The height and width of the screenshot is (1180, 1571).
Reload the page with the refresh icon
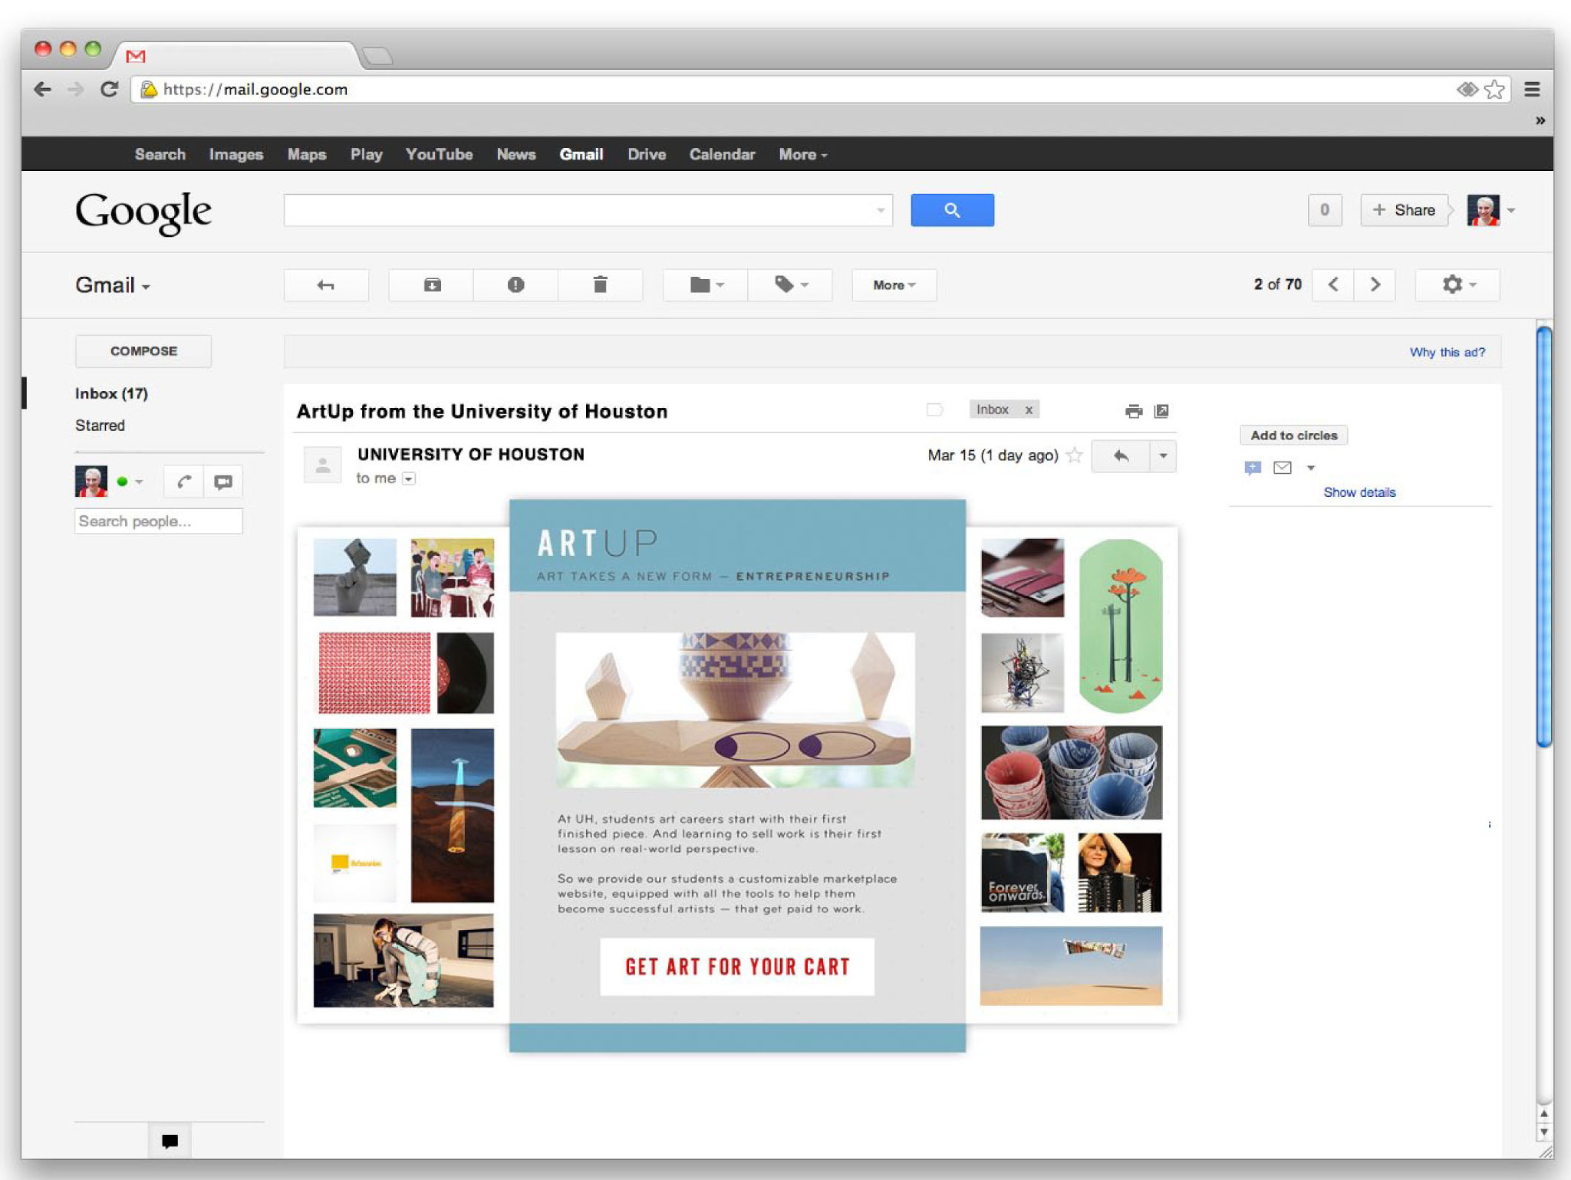110,90
